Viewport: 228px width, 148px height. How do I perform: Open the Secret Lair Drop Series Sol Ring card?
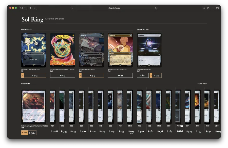[91, 50]
